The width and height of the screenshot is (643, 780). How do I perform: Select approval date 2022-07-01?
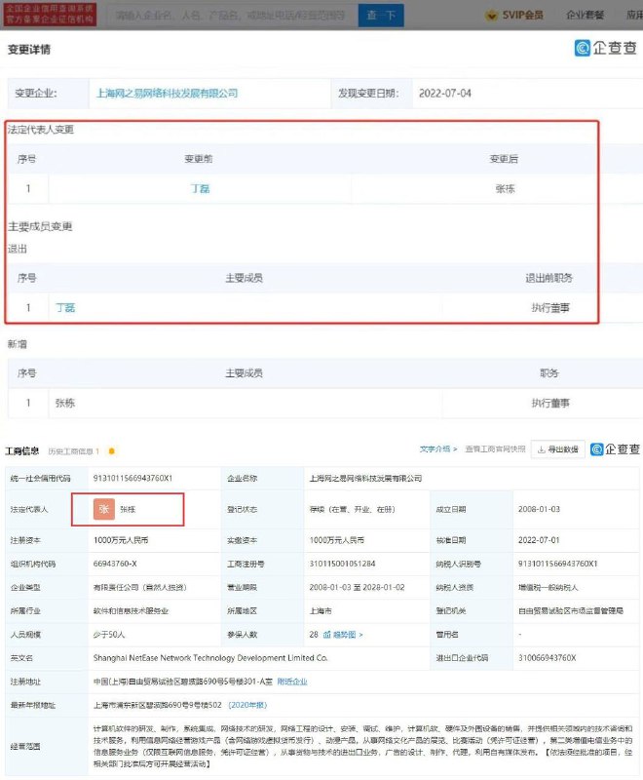tap(539, 540)
